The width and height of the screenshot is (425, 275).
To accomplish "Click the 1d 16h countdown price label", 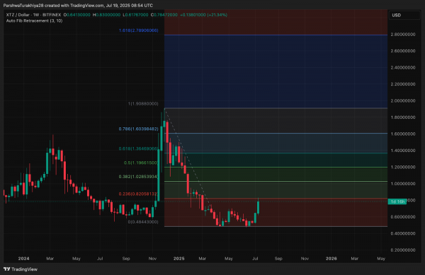I will [x=397, y=201].
